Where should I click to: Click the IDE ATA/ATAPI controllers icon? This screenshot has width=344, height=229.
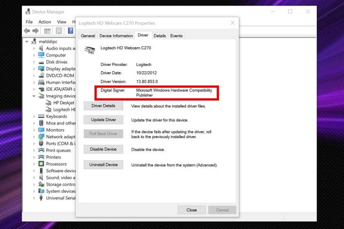[41, 89]
